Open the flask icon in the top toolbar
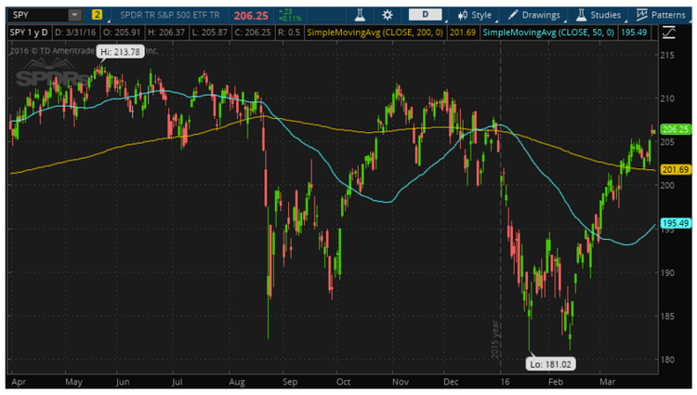Image resolution: width=697 pixels, height=395 pixels. (x=355, y=16)
